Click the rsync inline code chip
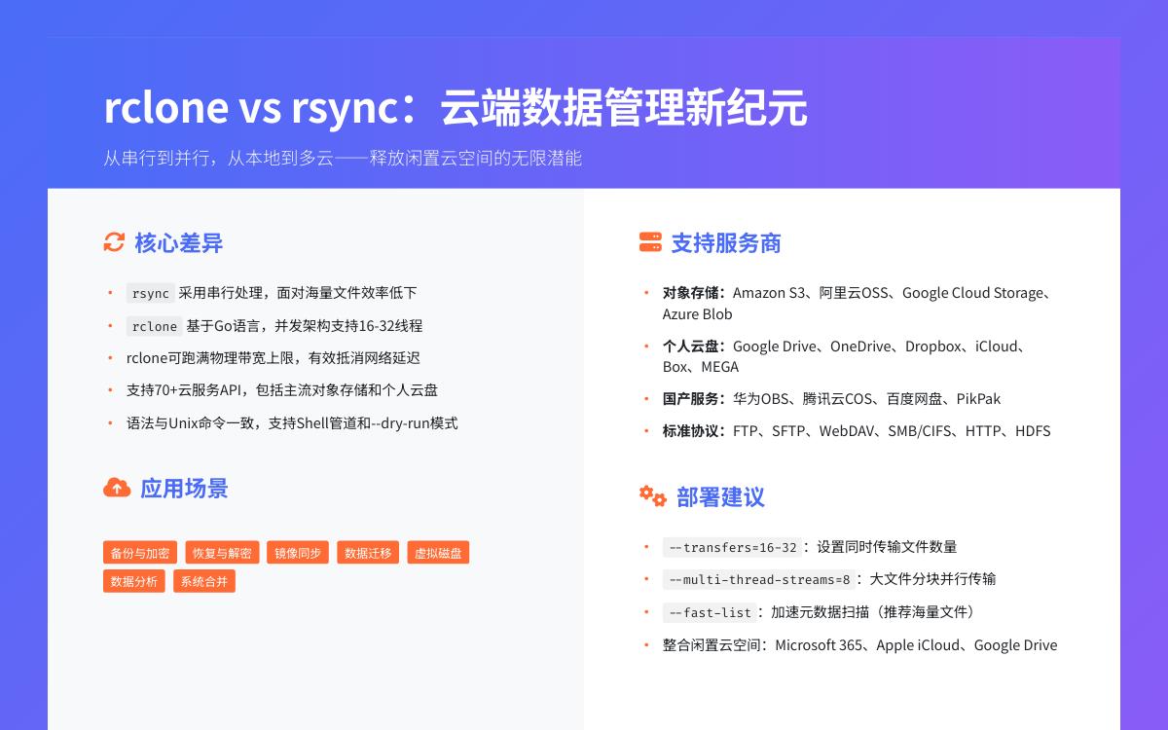Screen dimensions: 1168x730 (x=150, y=292)
